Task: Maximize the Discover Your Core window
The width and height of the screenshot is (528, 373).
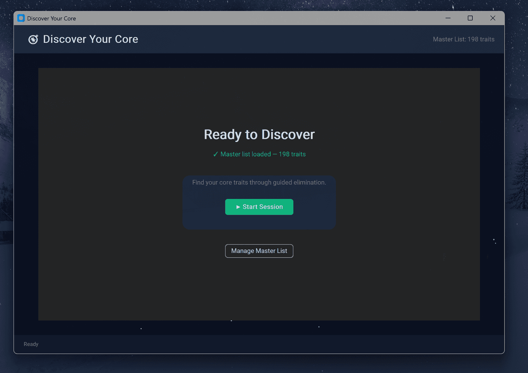Action: tap(470, 18)
